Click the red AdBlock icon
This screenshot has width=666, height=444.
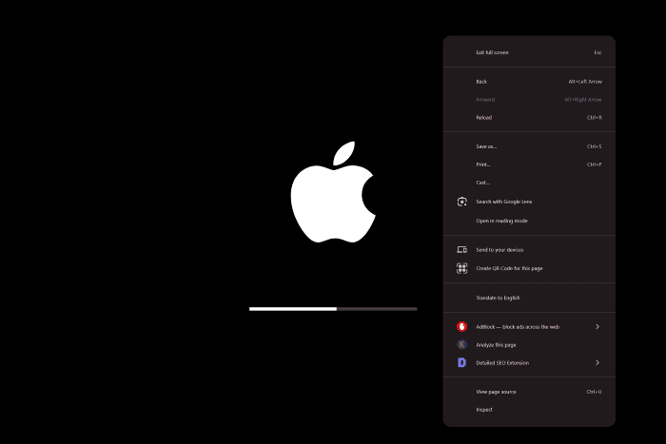pyautogui.click(x=461, y=326)
